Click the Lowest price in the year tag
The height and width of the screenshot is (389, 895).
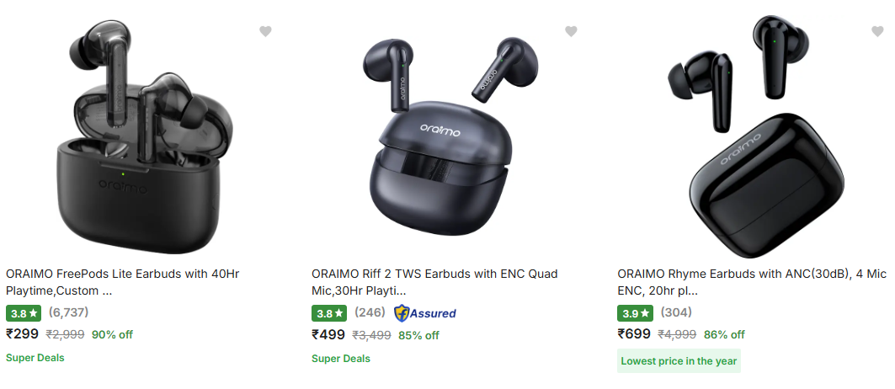pos(679,361)
